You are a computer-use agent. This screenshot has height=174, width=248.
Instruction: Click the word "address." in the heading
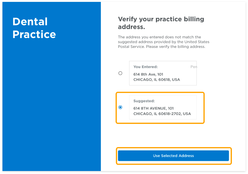pos(131,27)
